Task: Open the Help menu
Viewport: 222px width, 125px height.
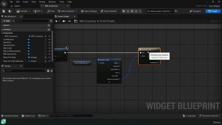Action: point(69,2)
